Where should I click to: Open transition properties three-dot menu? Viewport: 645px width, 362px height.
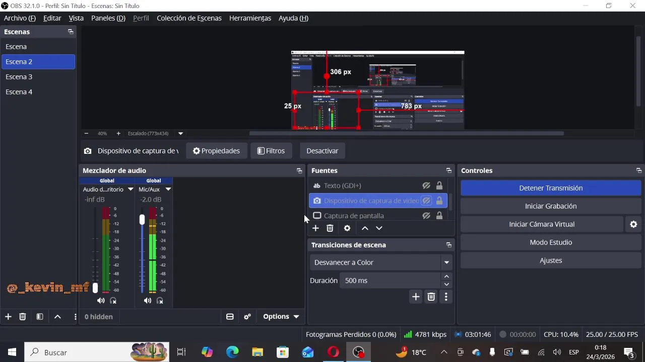pyautogui.click(x=446, y=297)
